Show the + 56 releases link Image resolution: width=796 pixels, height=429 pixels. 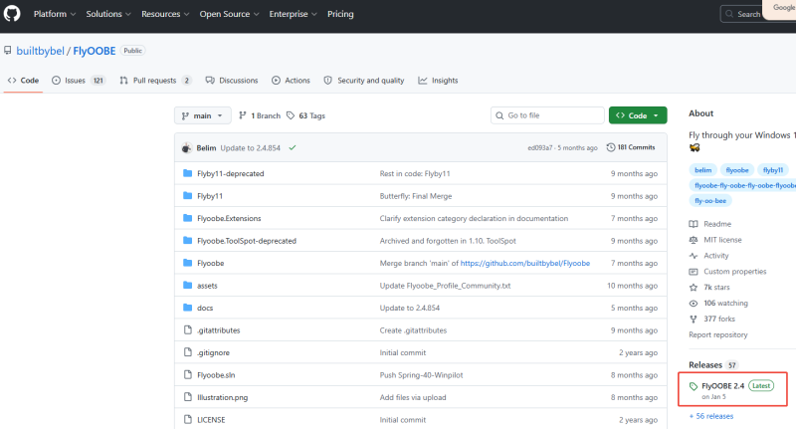tap(710, 416)
